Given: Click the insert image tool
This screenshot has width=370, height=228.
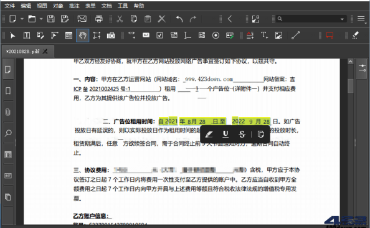Looking at the screenshot, I should click(x=278, y=36).
